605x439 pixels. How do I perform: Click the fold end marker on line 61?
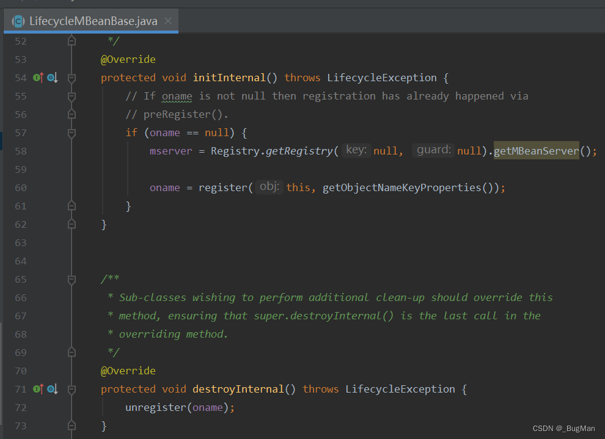pyautogui.click(x=71, y=206)
